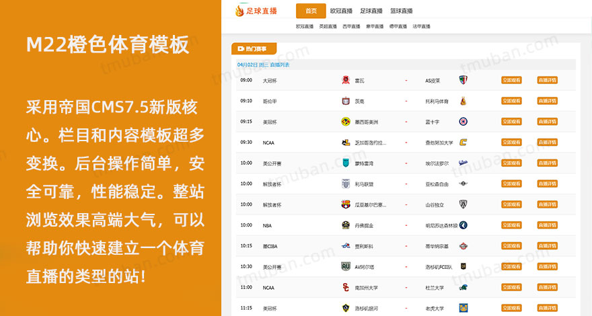Open the 法甲直播 sub-navigation link

coord(421,26)
